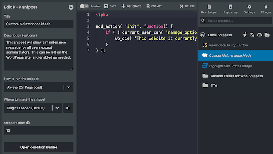Select the Highlight Sale Prices Badge snippet
The image size is (273, 154).
[236, 66]
